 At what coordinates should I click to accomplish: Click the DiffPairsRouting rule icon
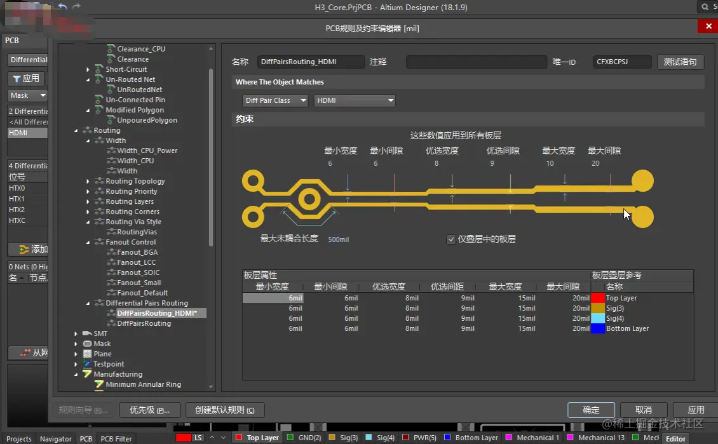pyautogui.click(x=111, y=323)
